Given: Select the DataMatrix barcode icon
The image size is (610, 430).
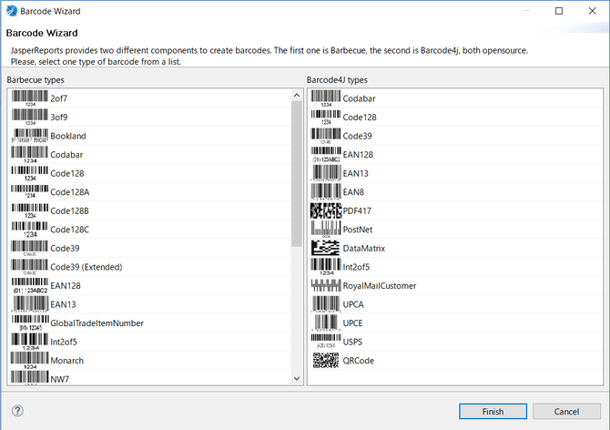Looking at the screenshot, I should pos(326,248).
